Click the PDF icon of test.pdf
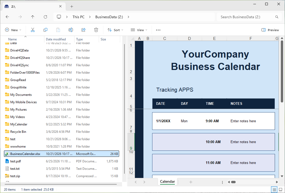The height and width of the screenshot is (193, 285). [7, 161]
